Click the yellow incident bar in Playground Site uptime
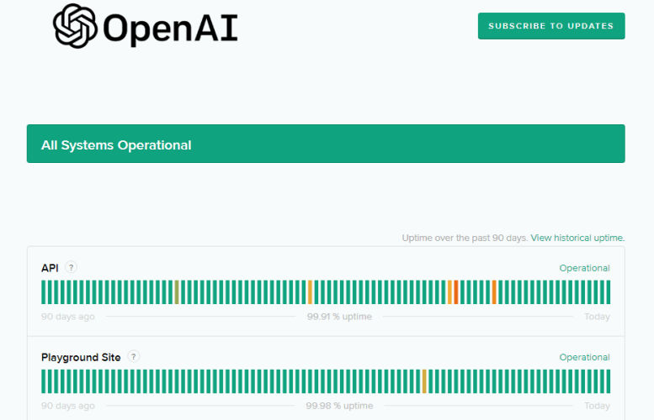This screenshot has height=420, width=654. click(x=424, y=381)
